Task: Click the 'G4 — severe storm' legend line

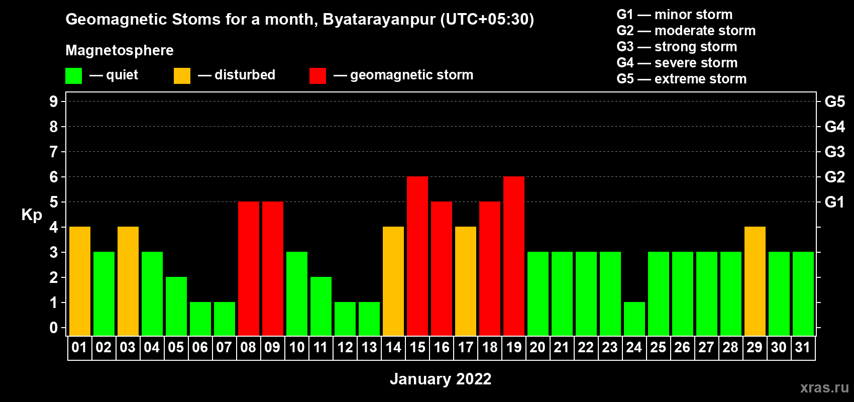Action: [677, 63]
